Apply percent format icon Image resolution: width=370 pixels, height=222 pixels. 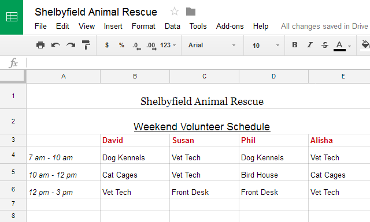click(121, 45)
